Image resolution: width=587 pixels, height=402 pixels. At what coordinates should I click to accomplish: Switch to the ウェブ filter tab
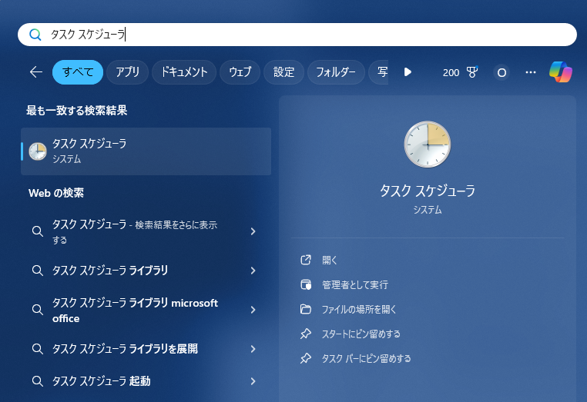click(240, 71)
